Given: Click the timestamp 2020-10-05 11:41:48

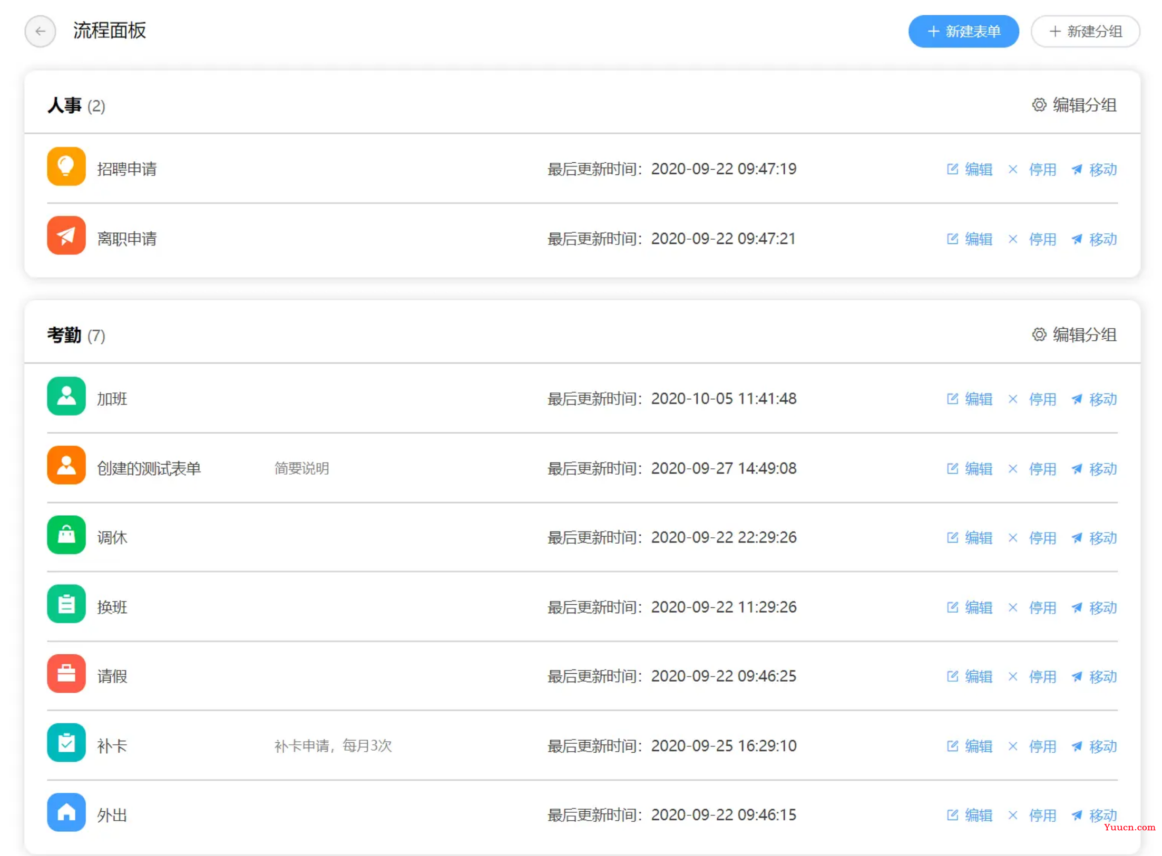Looking at the screenshot, I should tap(724, 399).
